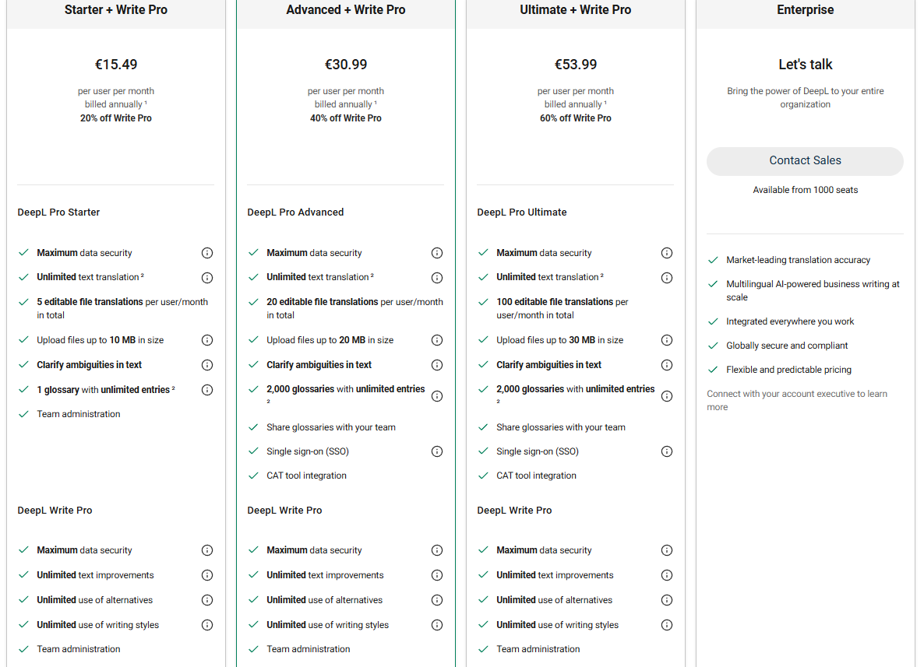The height and width of the screenshot is (667, 924).
Task: Select the Ultimate + Write Pro plan header
Action: click(575, 10)
